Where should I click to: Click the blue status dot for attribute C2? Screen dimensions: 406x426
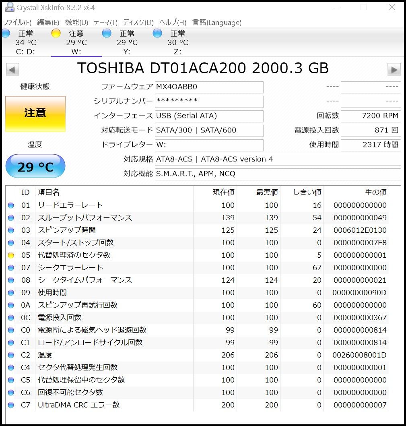pyautogui.click(x=11, y=355)
